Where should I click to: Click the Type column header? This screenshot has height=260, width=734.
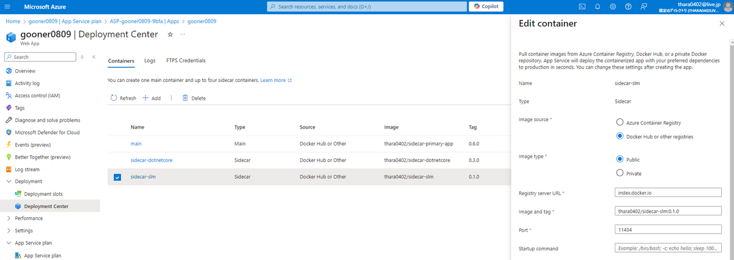point(240,127)
